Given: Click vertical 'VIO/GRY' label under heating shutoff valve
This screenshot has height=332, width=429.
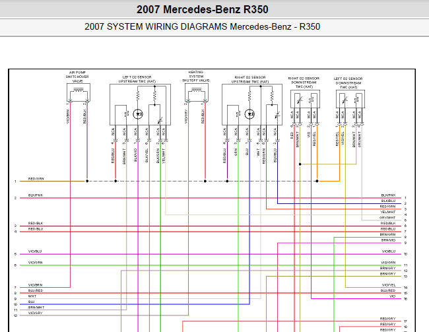Looking at the screenshot, I should click(186, 117).
